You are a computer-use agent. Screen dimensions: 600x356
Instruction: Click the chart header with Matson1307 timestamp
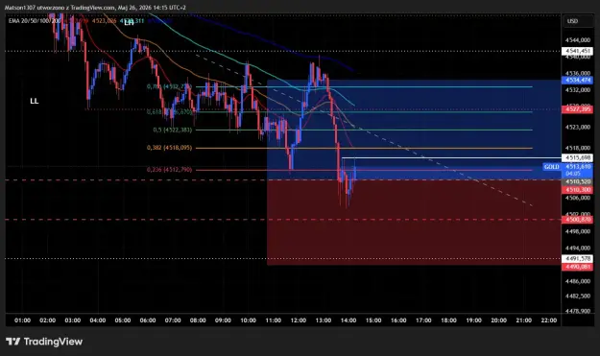click(x=95, y=8)
